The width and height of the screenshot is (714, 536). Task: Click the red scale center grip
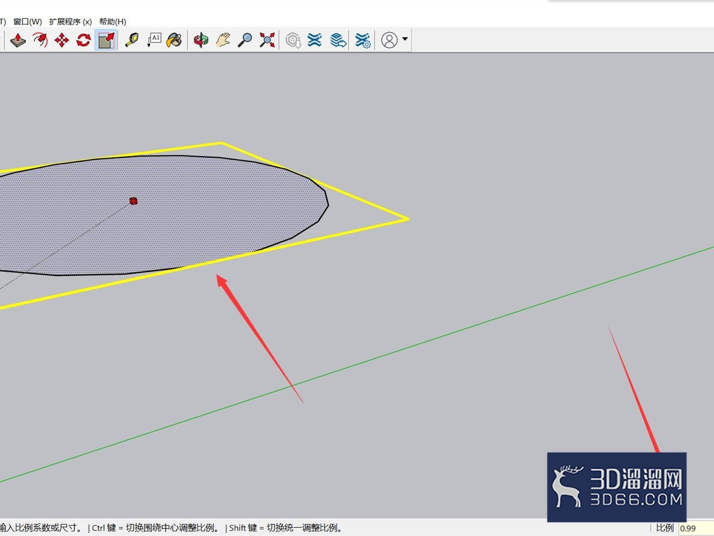pyautogui.click(x=134, y=201)
